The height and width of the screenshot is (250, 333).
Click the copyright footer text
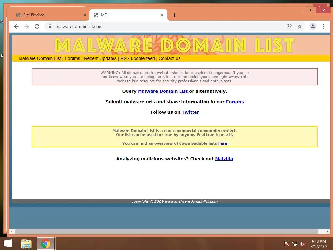175,201
